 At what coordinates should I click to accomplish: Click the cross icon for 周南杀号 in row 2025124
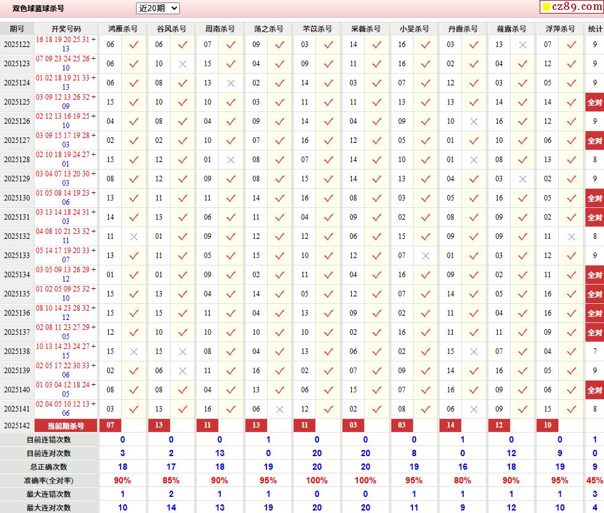[231, 83]
